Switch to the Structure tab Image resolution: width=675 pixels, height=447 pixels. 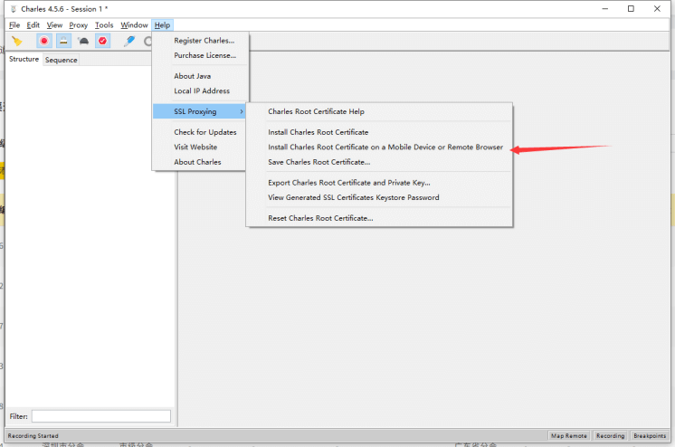pyautogui.click(x=24, y=59)
